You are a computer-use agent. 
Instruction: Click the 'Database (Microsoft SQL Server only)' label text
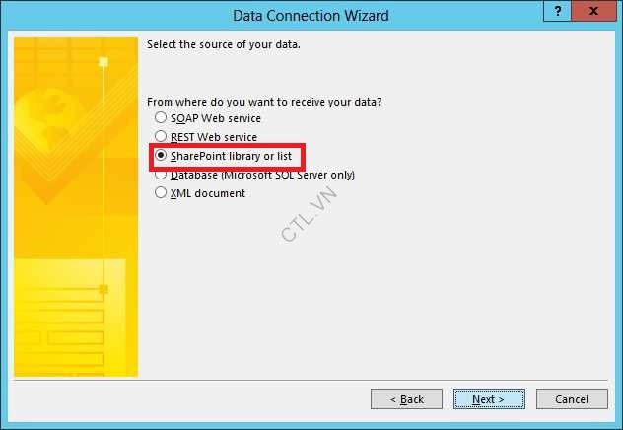point(262,175)
